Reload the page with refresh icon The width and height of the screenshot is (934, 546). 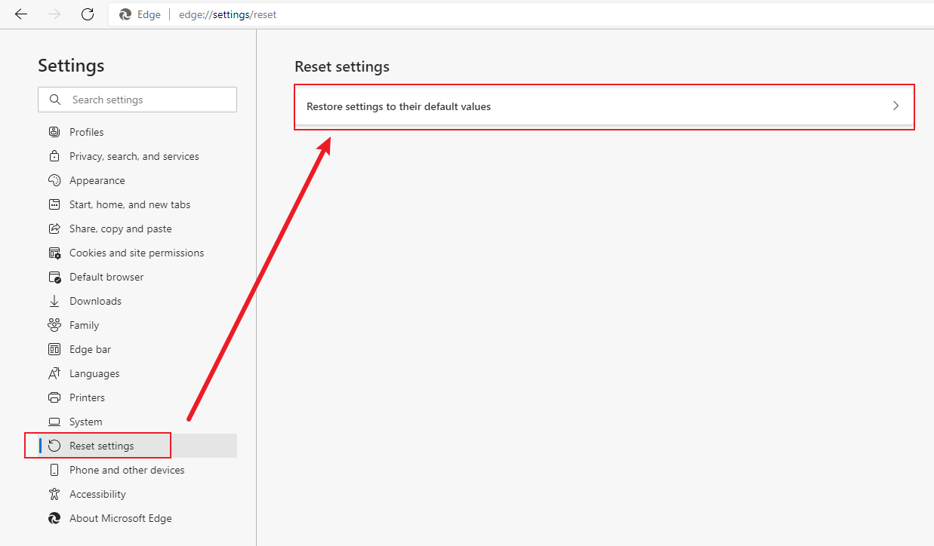[88, 14]
